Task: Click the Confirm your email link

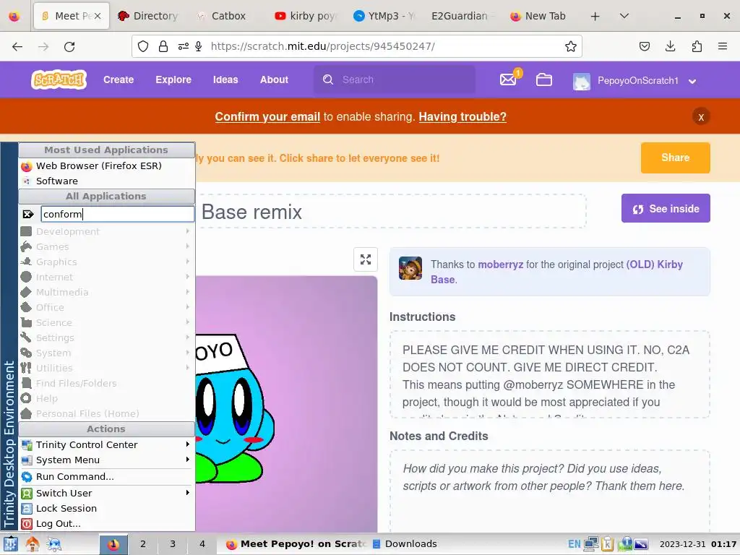Action: point(267,116)
